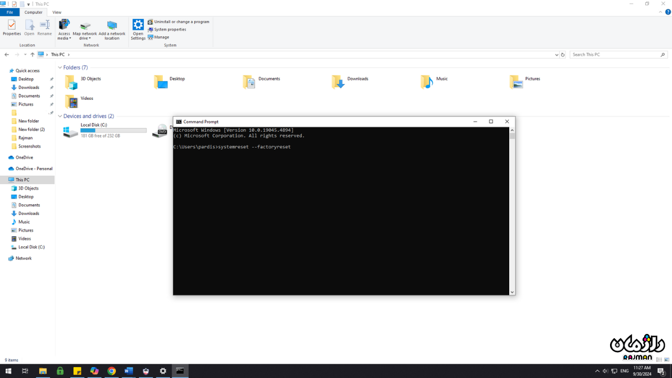Open Settings via the ribbon gear icon
Image resolution: width=672 pixels, height=378 pixels.
click(x=138, y=25)
